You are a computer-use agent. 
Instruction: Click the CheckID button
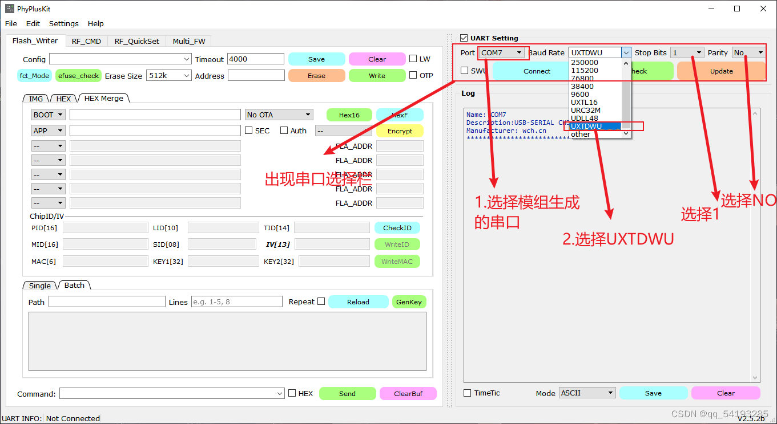point(397,227)
